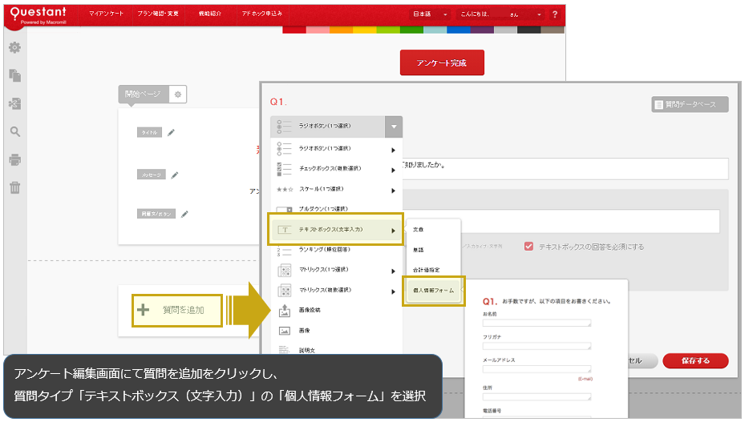745x422 pixels.
Task: Click the search magnifier icon in left sidebar
Action: point(14,132)
